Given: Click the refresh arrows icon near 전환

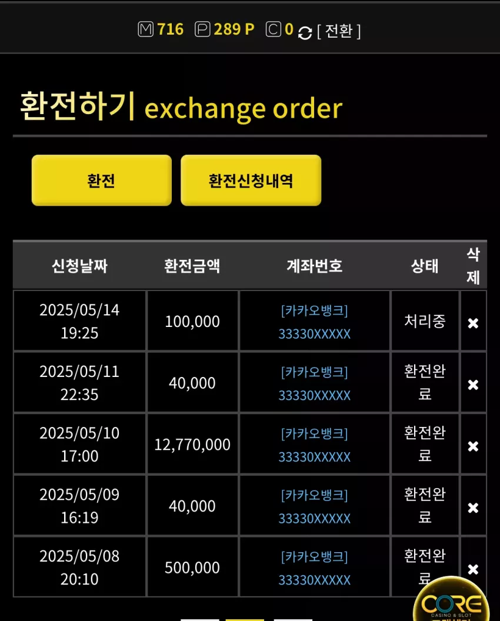Looking at the screenshot, I should (x=305, y=33).
